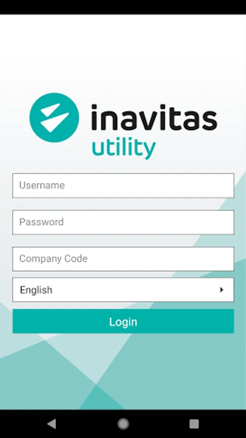
Task: Tap the Company Code placeholder text
Action: [53, 259]
